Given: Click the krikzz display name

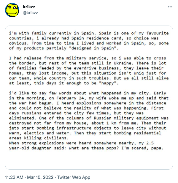Looking at the screenshot, I should click(29, 7).
